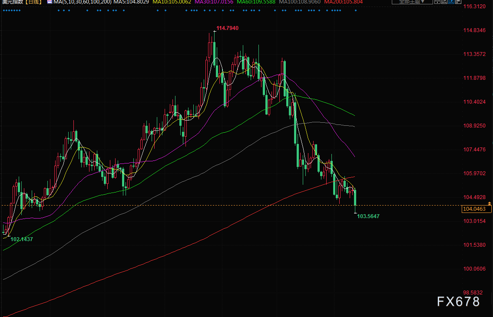Image resolution: width=493 pixels, height=317 pixels.
Task: Click the 104.0463 current price tag
Action: point(476,209)
